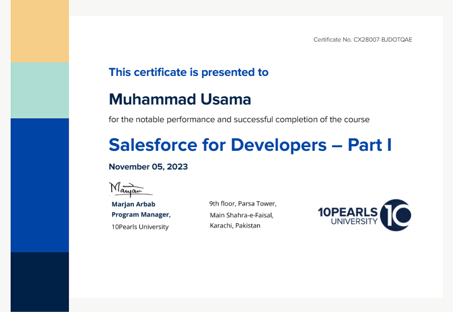
Task: Click the Main Shahra-e-Faisal address line
Action: point(241,215)
